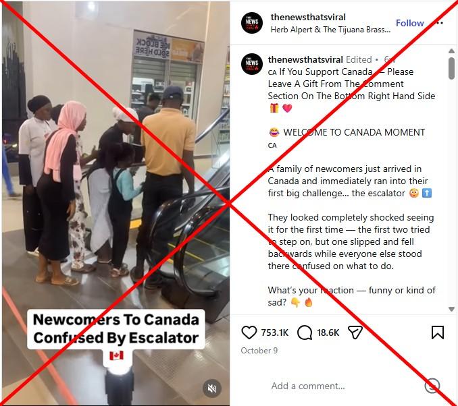The image size is (458, 406).
Task: Open the October 9 post date link
Action: click(259, 350)
